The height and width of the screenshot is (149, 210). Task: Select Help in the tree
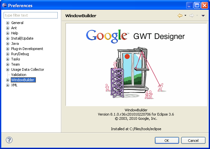15,33
